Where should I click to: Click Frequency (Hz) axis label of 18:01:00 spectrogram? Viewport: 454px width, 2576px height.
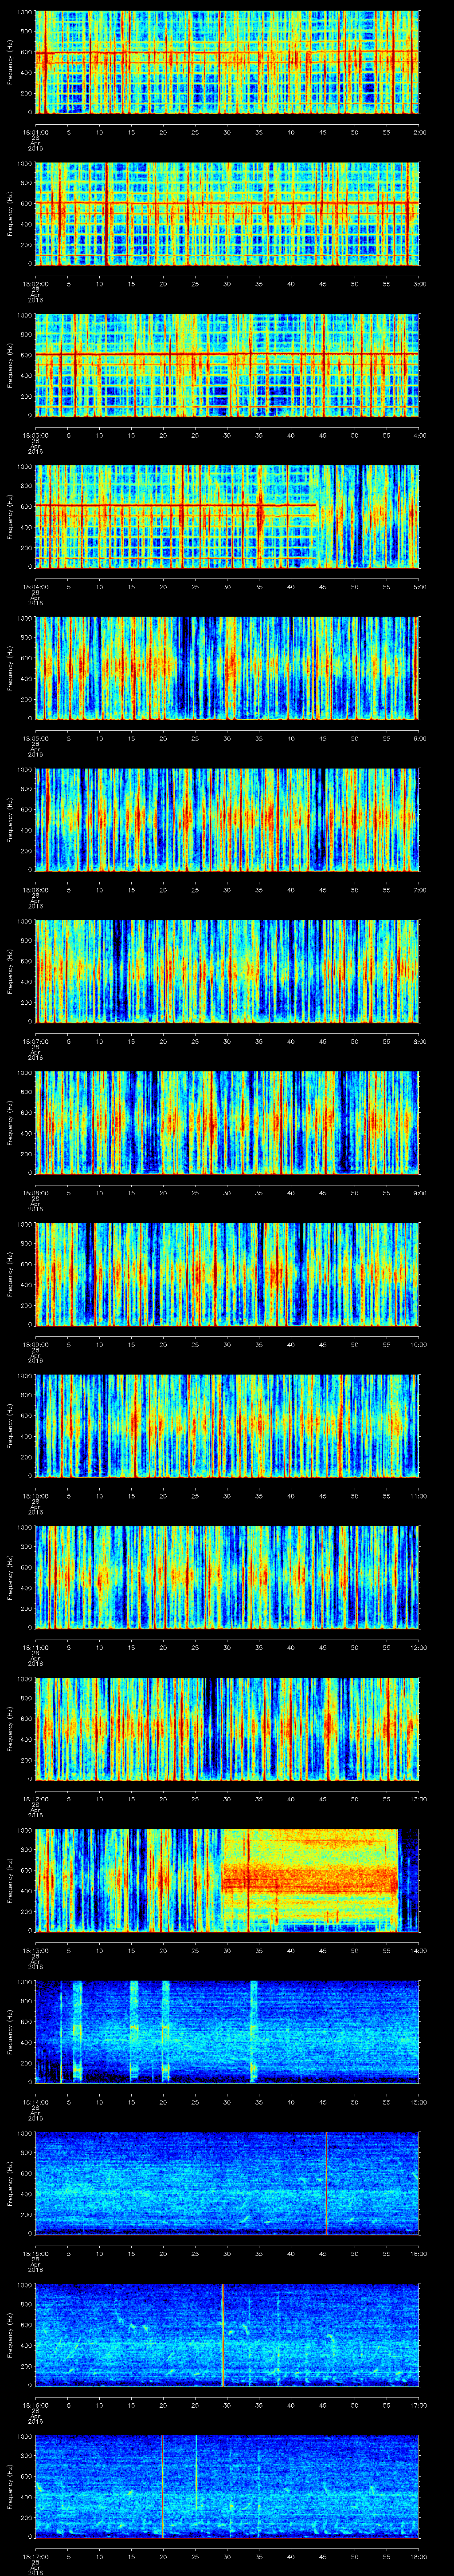[10, 62]
